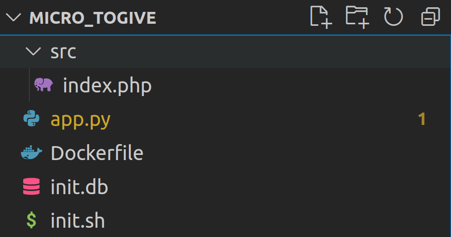
Task: Open init.db file
Action: pos(79,187)
